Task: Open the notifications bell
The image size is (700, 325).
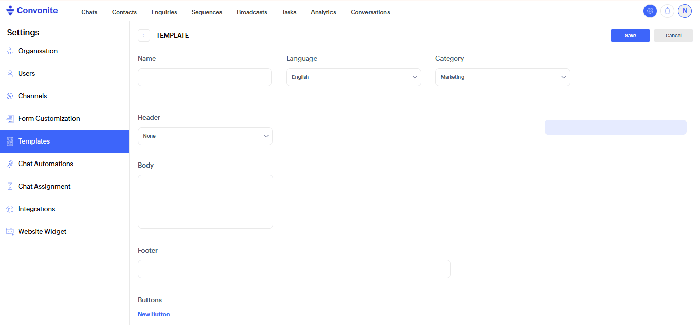Action: click(x=667, y=11)
